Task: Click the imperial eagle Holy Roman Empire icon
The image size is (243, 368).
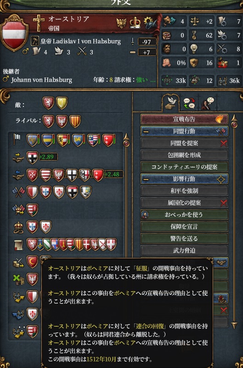Action: point(121,23)
